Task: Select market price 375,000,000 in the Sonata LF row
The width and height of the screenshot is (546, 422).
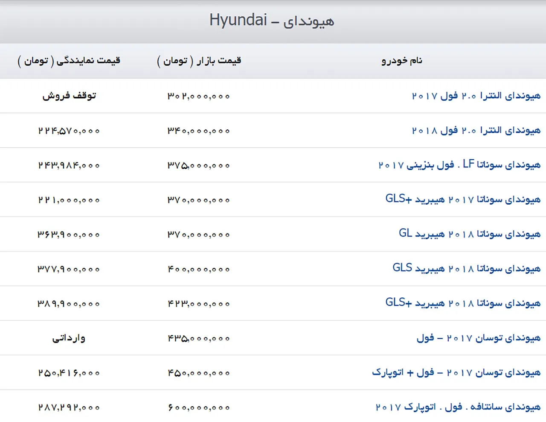Action: [198, 166]
